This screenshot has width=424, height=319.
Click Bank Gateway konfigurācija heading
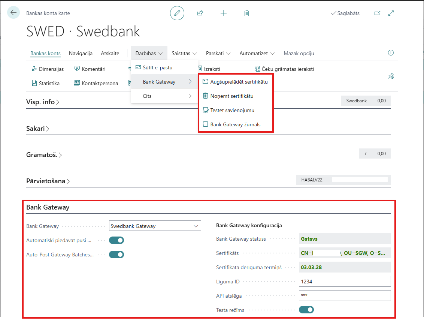click(249, 225)
